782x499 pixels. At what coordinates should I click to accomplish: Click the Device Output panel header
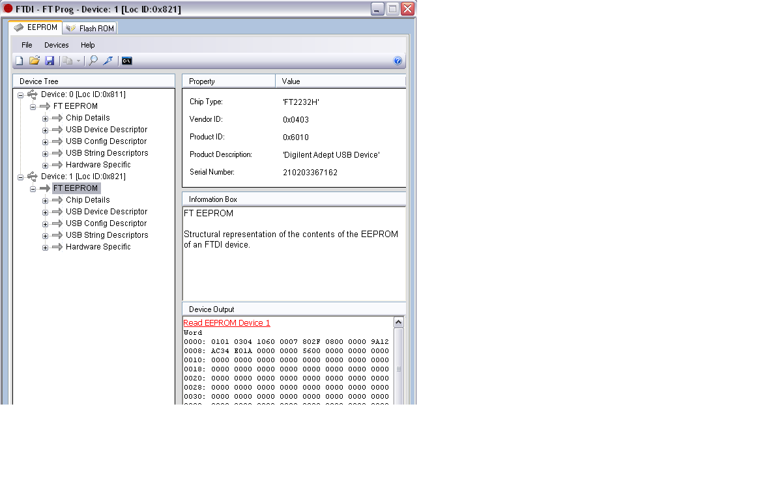coord(294,309)
